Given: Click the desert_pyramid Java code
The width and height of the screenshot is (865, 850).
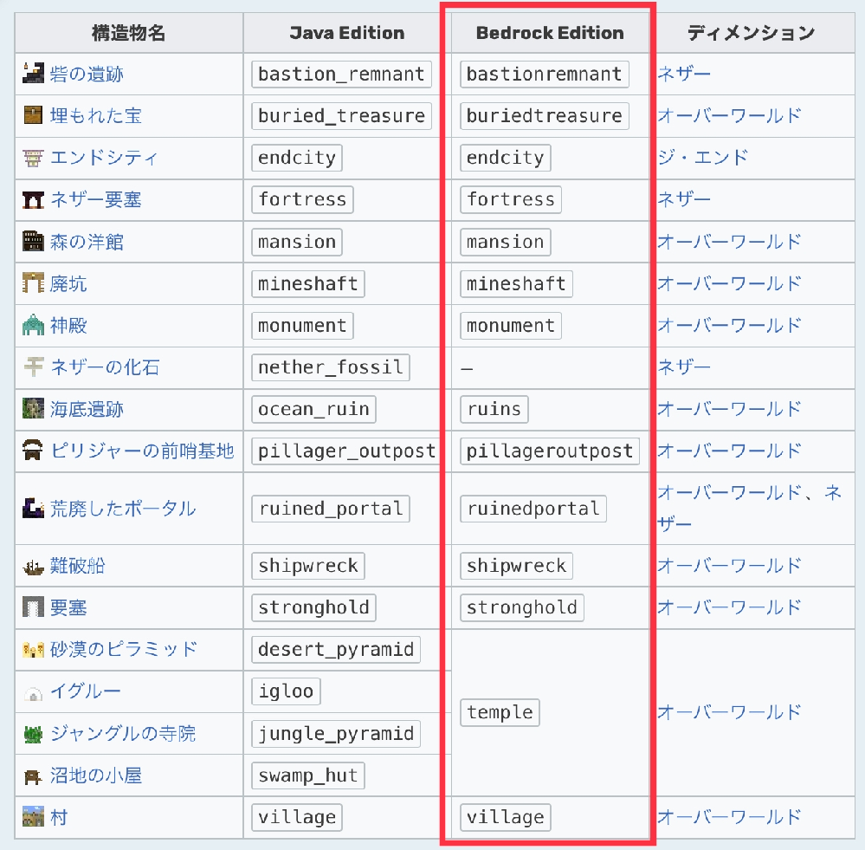Looking at the screenshot, I should pyautogui.click(x=336, y=650).
